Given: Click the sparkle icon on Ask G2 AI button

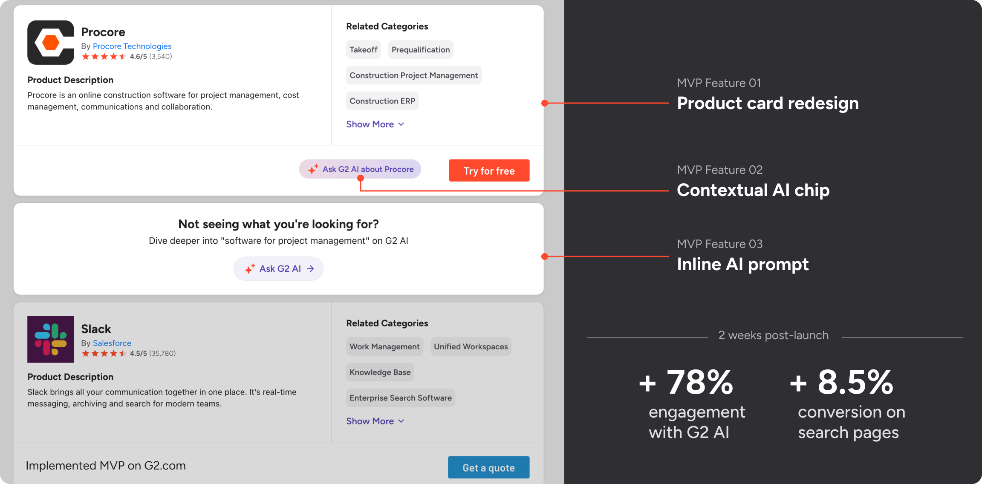Looking at the screenshot, I should [250, 269].
